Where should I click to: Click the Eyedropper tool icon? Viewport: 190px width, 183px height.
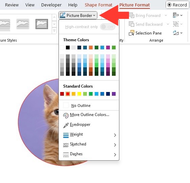pos(66,125)
